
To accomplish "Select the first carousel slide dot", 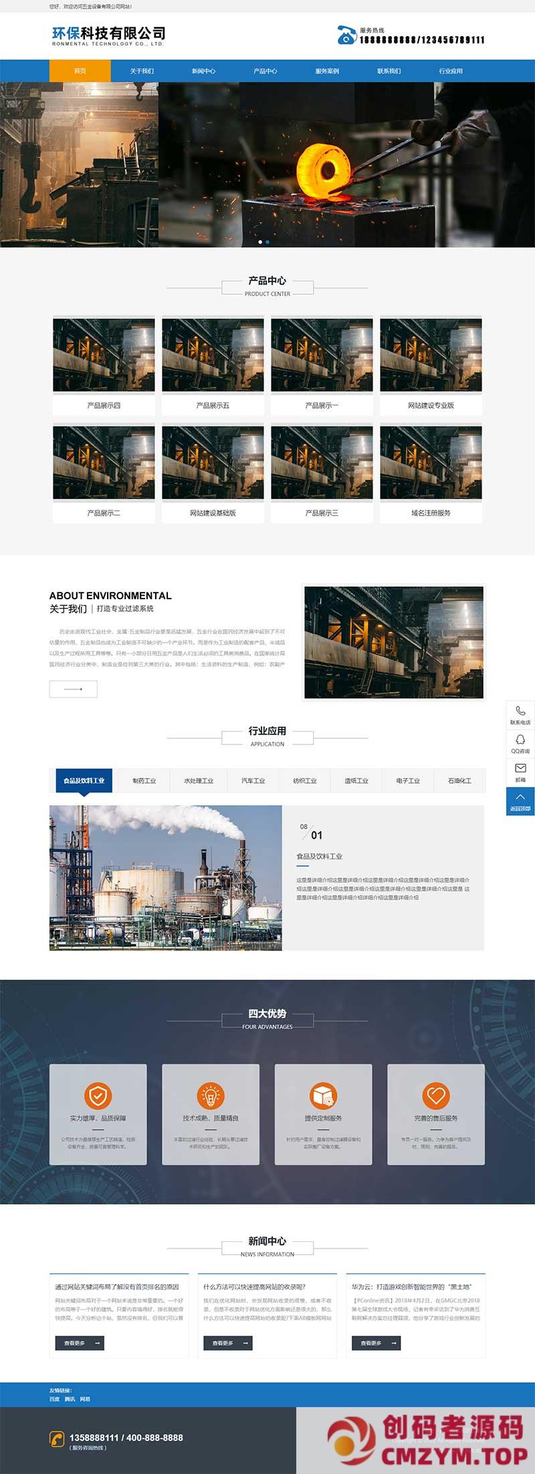I will click(x=260, y=242).
